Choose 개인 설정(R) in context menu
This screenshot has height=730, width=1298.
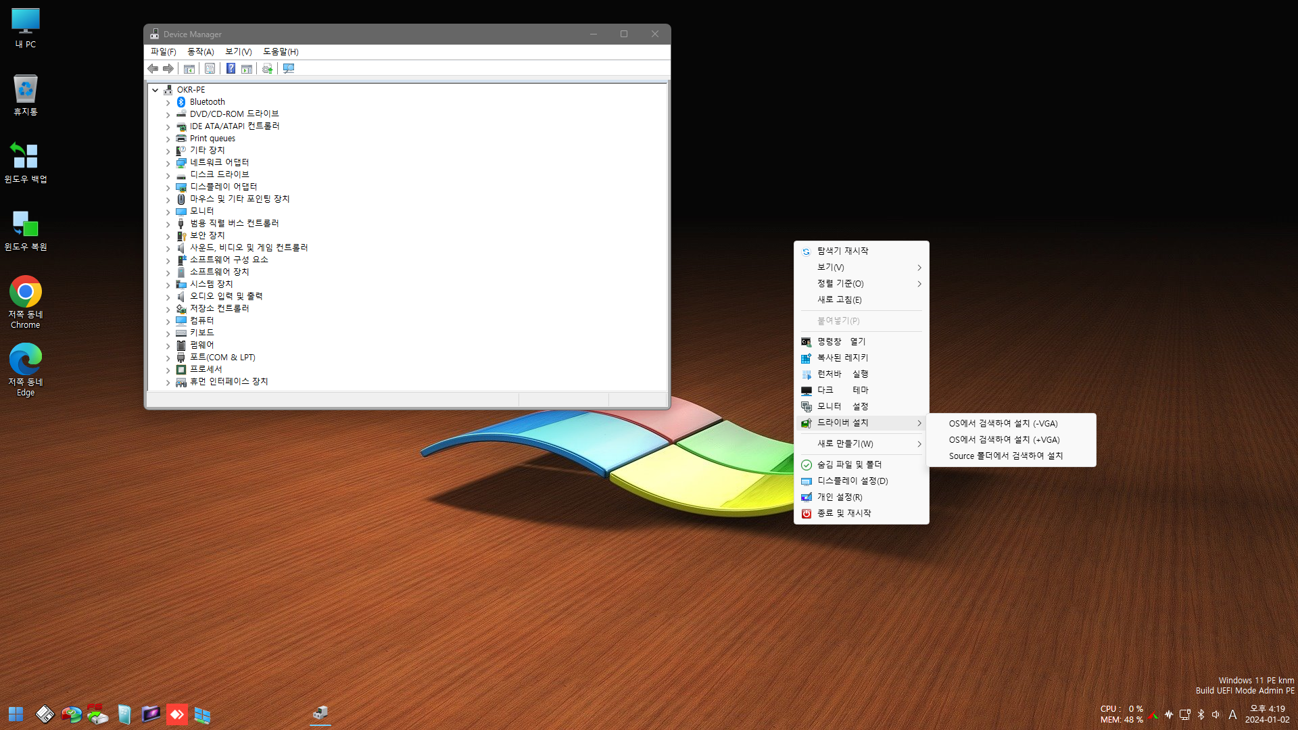point(861,497)
